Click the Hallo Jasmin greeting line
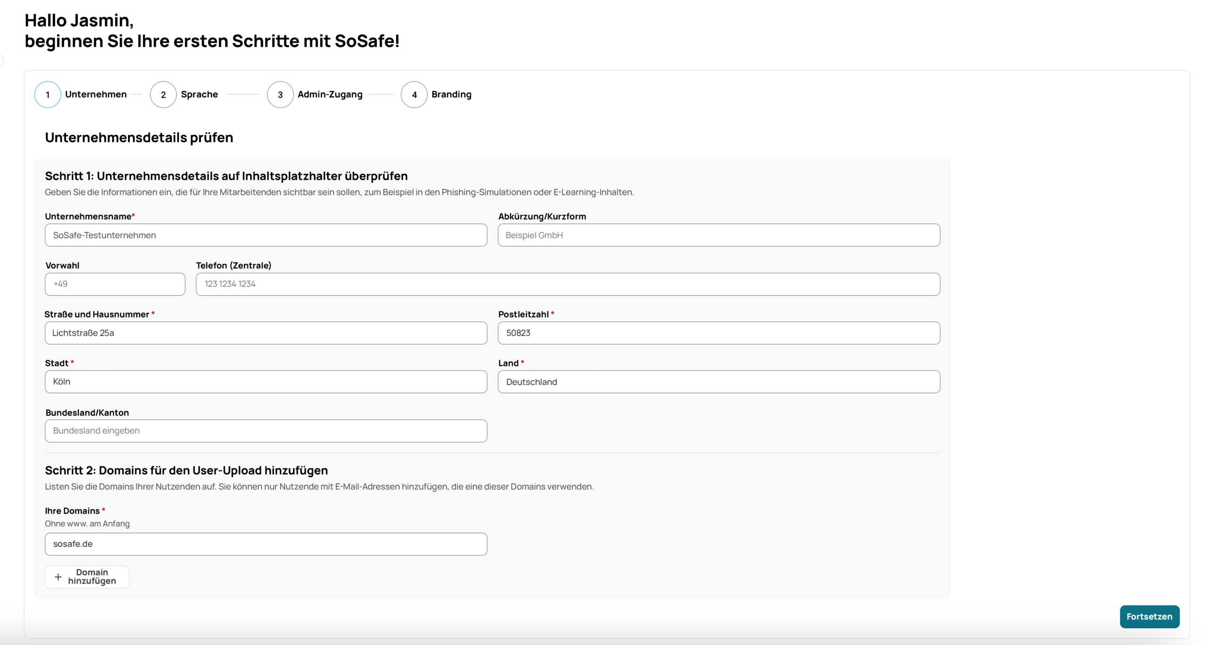This screenshot has height=645, width=1208. pos(79,21)
